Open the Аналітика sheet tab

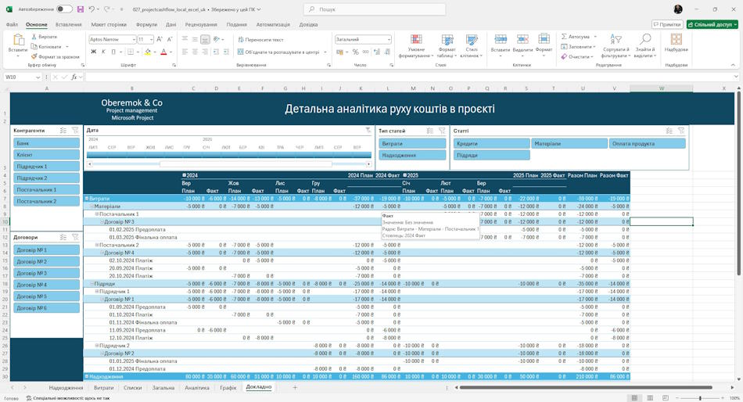pyautogui.click(x=196, y=388)
